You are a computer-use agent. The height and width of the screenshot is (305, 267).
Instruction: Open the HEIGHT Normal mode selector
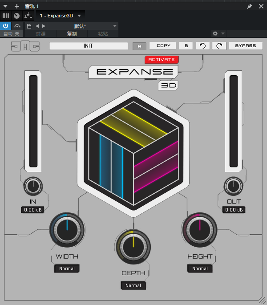(200, 268)
